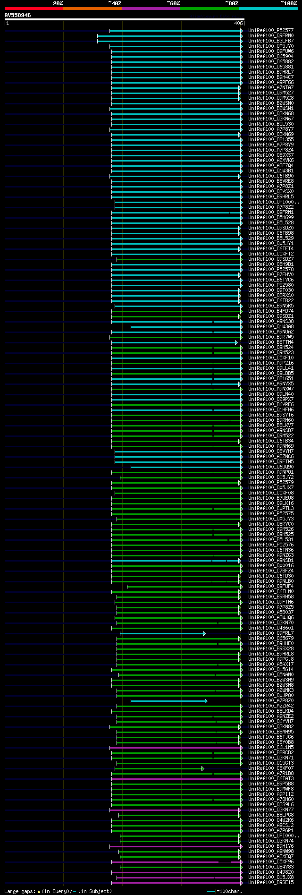Viewport: 302px width, 895px height.
Task: Click UniRef100_C0PTL3 label
Action: tap(271, 509)
